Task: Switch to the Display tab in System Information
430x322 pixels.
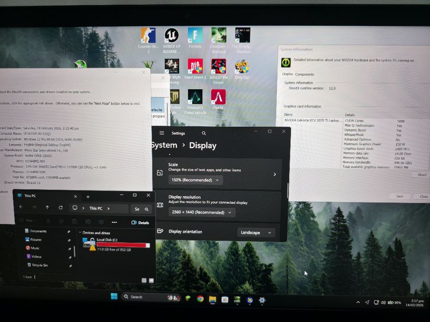Action: pos(288,74)
